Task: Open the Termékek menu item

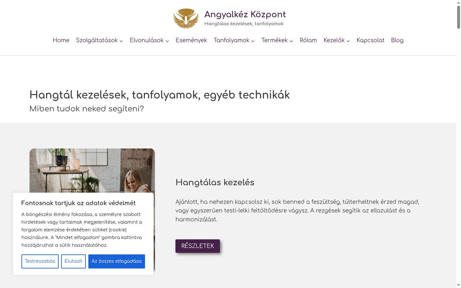Action: [274, 40]
